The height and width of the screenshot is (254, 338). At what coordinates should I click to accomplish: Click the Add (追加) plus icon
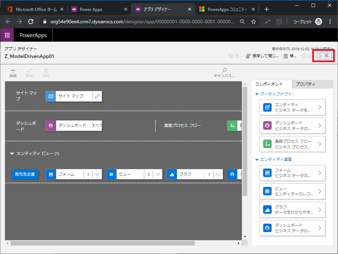tap(13, 71)
